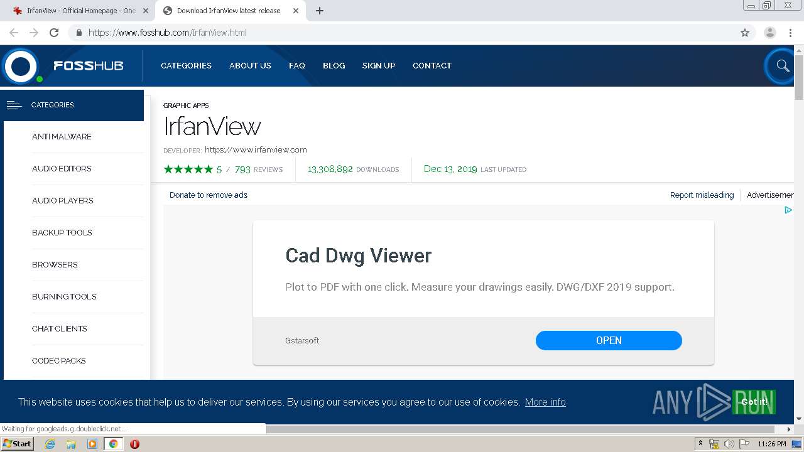Click the padlock site info icon
Image resolution: width=804 pixels, height=452 pixels.
pyautogui.click(x=79, y=33)
